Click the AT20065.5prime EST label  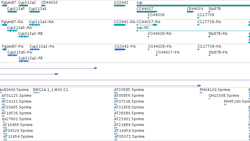[16, 107]
